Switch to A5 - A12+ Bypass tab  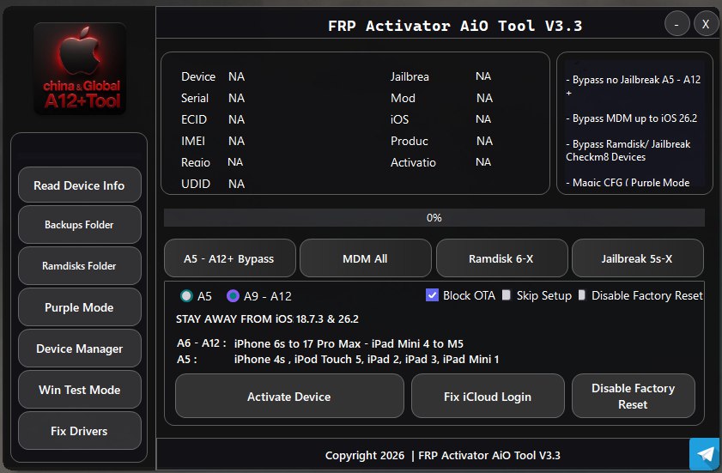(229, 258)
